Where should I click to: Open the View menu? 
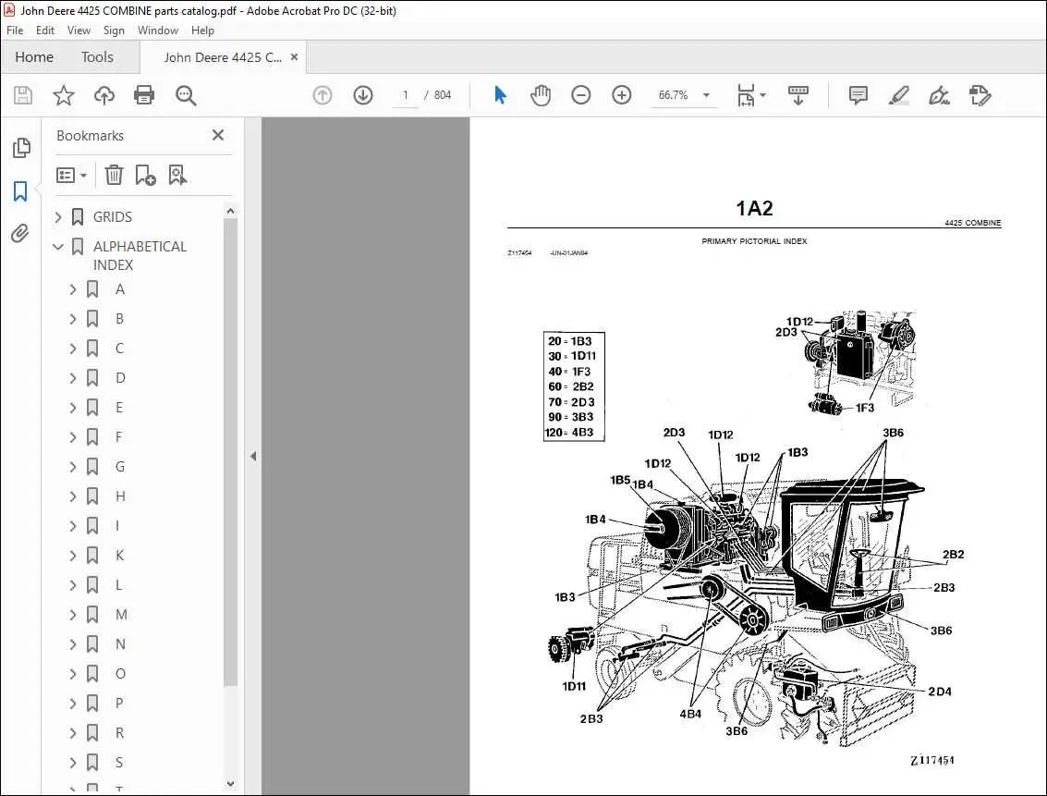(x=79, y=31)
